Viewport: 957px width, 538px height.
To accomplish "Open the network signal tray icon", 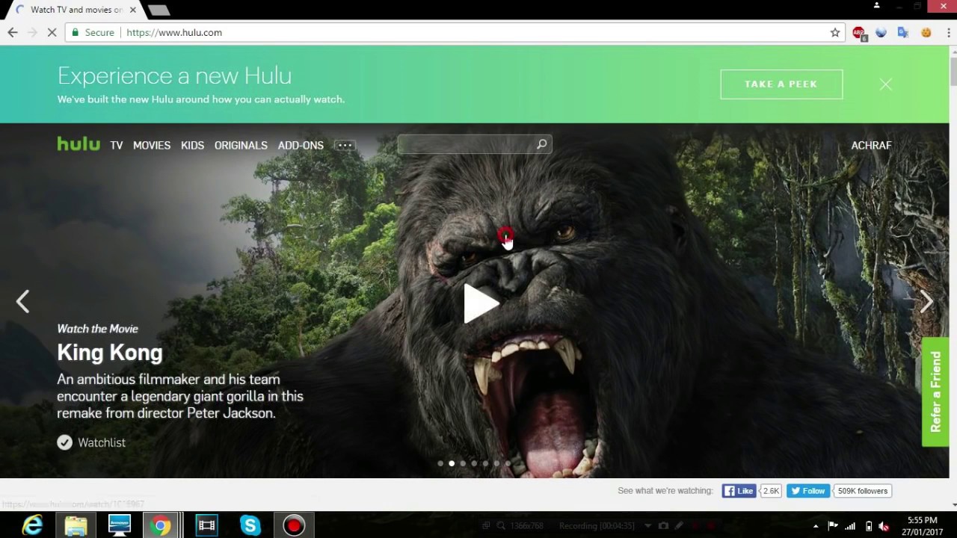I will [x=850, y=526].
